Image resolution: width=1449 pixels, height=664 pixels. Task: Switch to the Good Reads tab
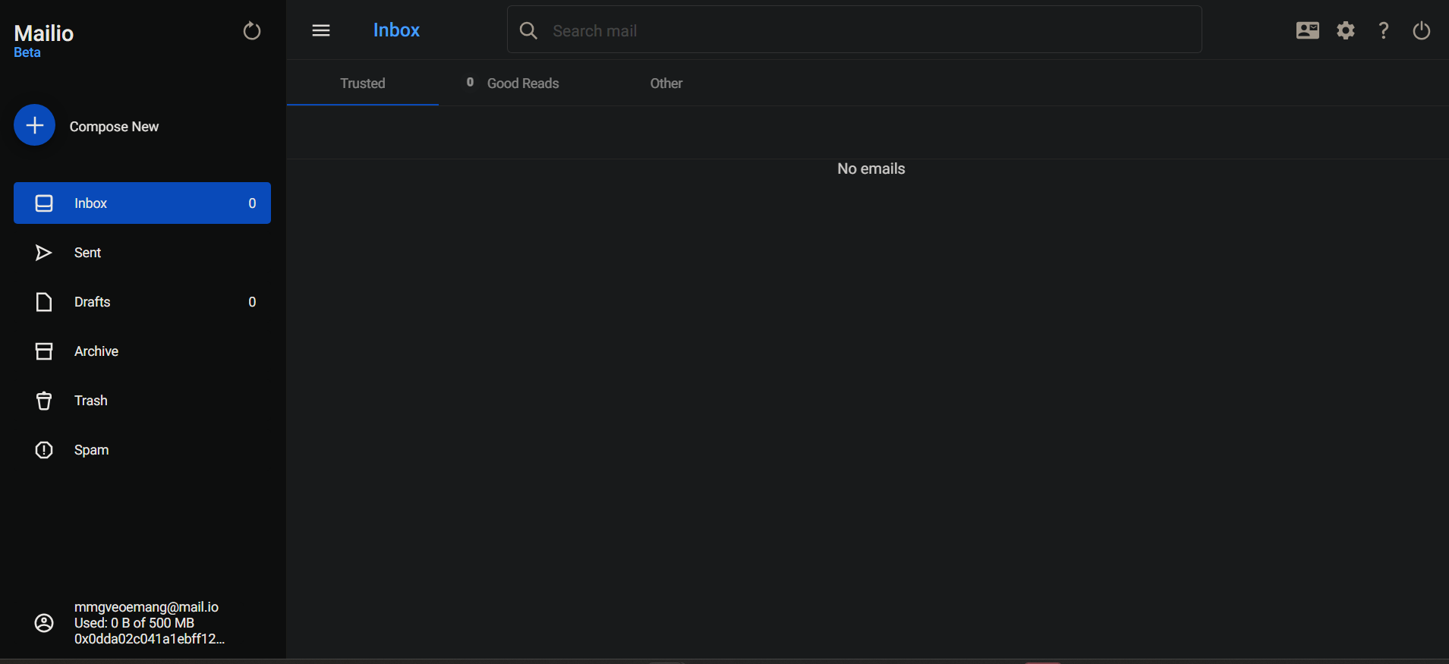(x=513, y=83)
